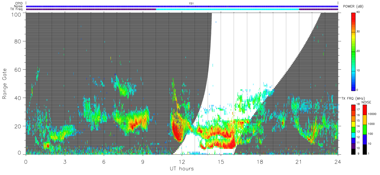The height and width of the screenshot is (175, 380).
Task: Click the blue Noise bar above the plot
Action: pos(182,6)
